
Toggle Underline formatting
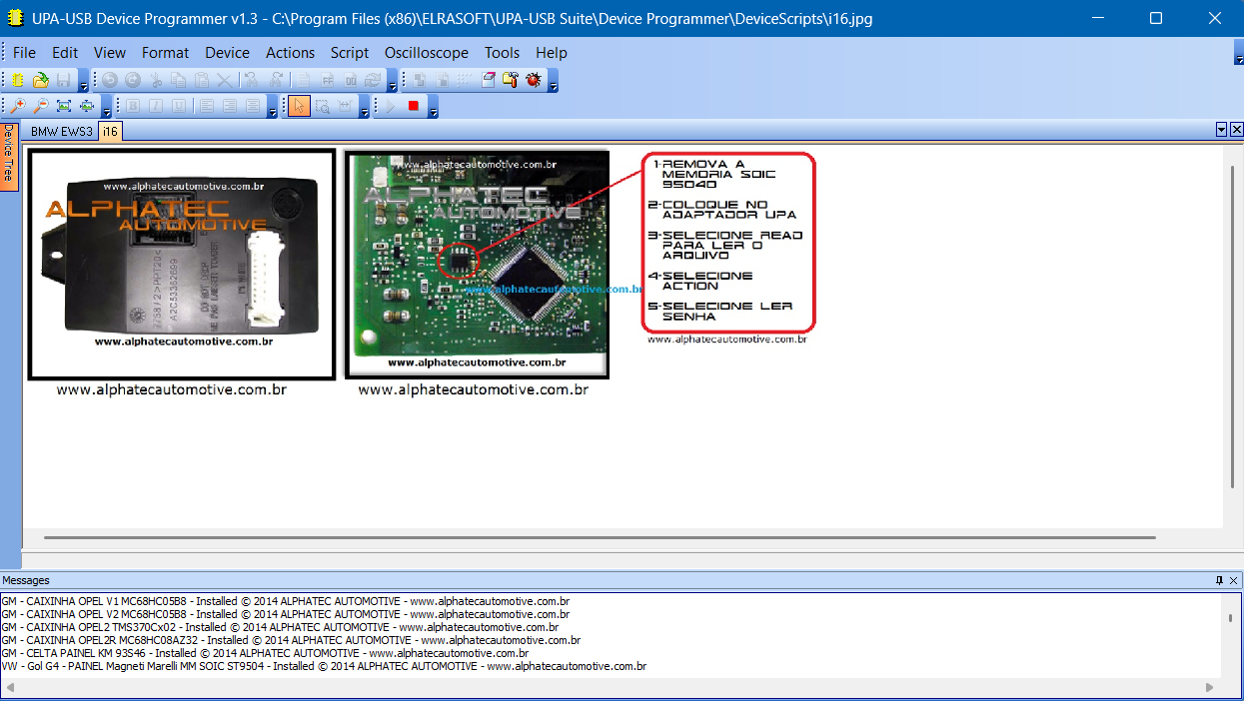coord(179,106)
